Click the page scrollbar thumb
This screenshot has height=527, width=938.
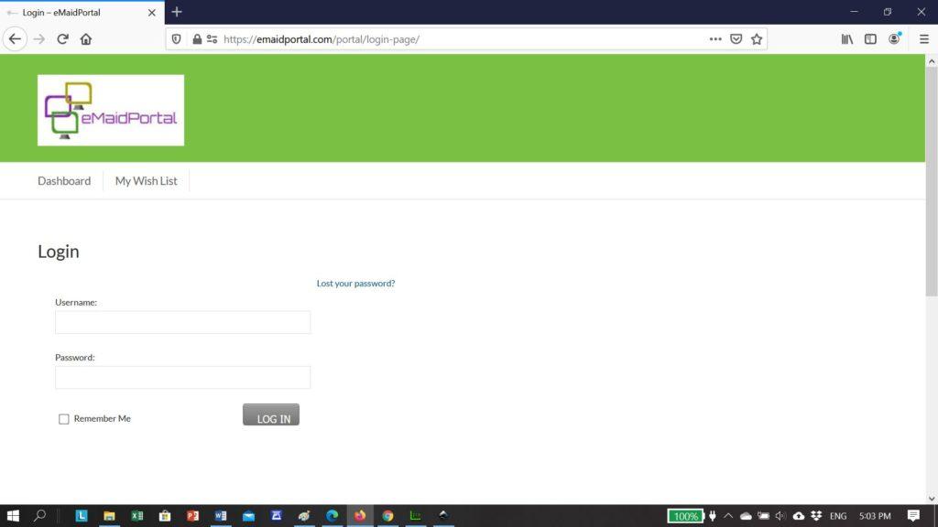pos(932,181)
